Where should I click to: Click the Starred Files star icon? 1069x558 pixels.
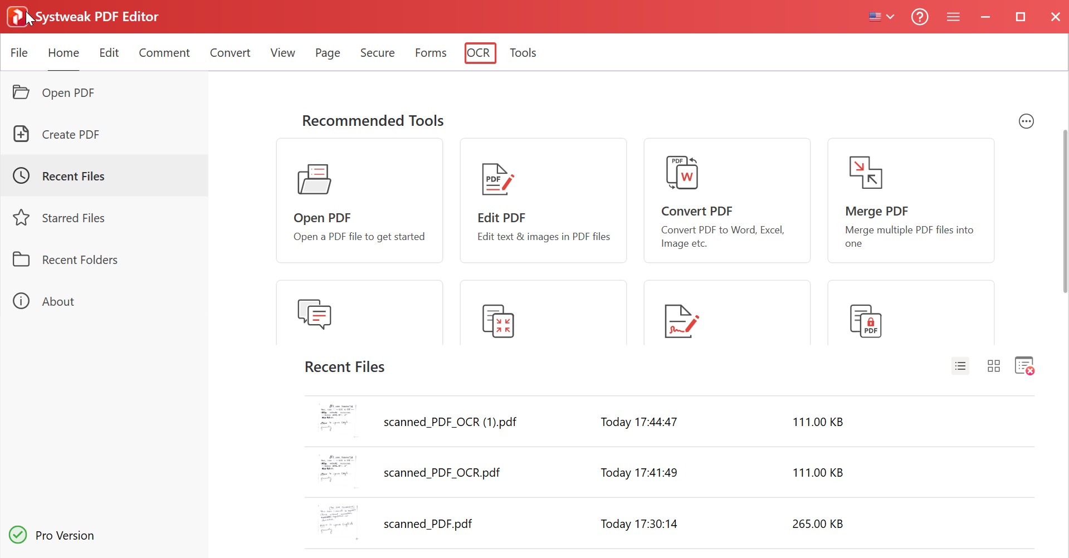(21, 217)
